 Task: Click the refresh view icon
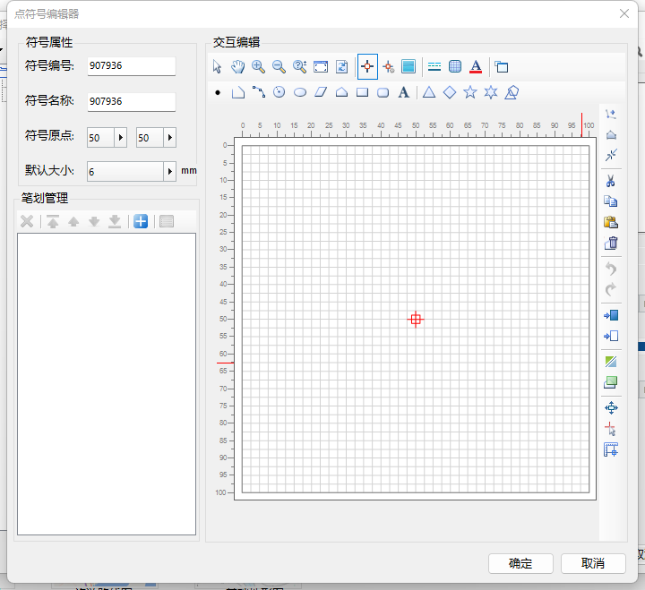point(342,66)
